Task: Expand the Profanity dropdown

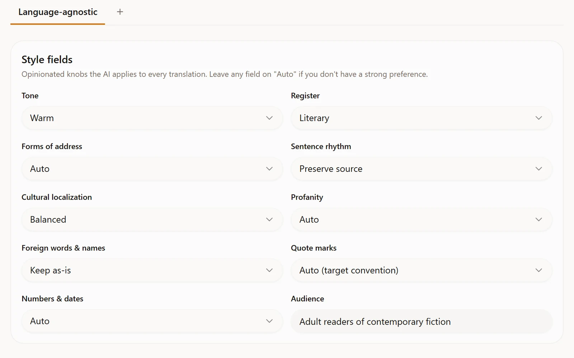Action: click(422, 220)
